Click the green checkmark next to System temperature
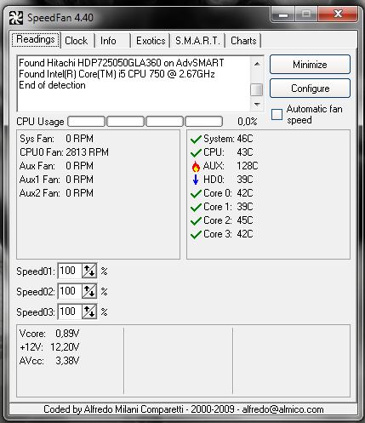The width and height of the screenshot is (365, 423). 196,140
